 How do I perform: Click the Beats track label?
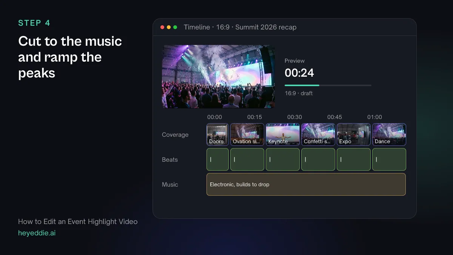click(x=170, y=160)
